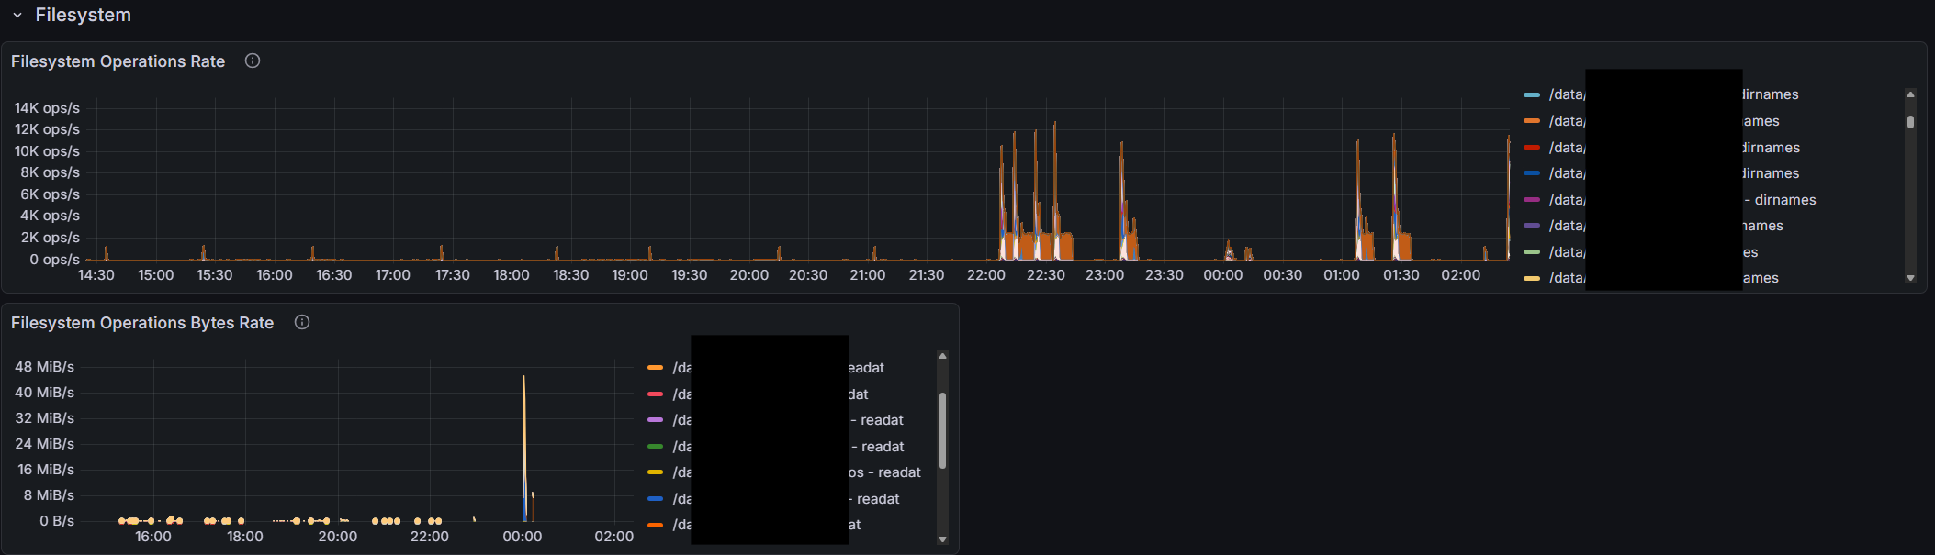Image resolution: width=1935 pixels, height=555 pixels.
Task: Open the Filesystem row title
Action: pos(83,16)
